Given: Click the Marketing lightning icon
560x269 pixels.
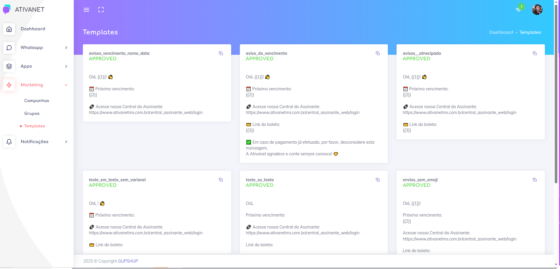Looking at the screenshot, I should pyautogui.click(x=9, y=85).
